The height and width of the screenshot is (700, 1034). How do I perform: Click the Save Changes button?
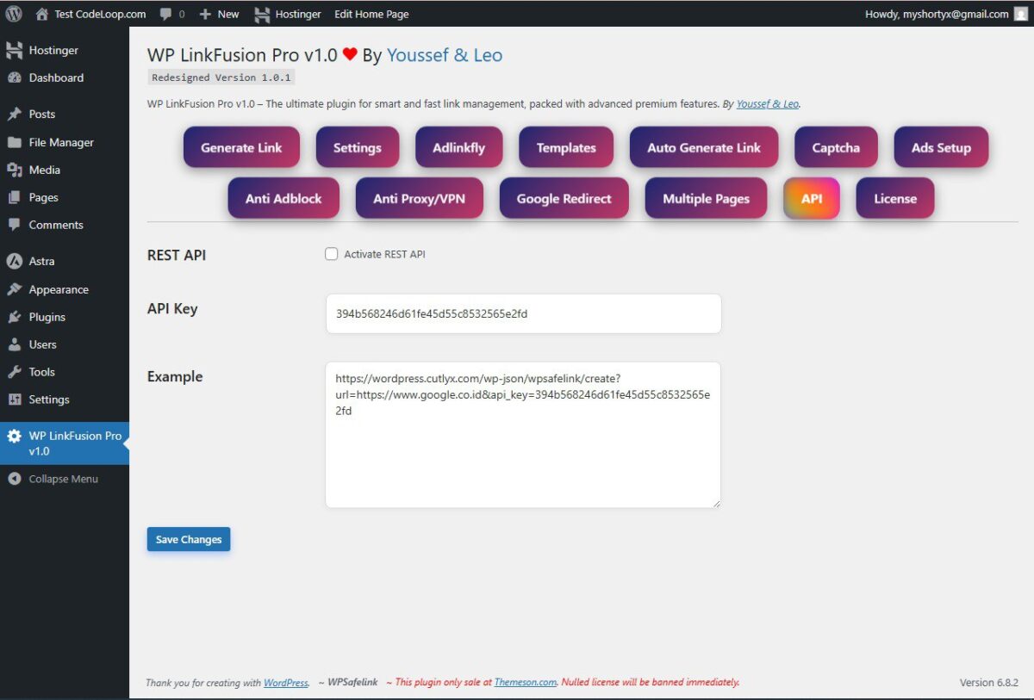pyautogui.click(x=189, y=539)
